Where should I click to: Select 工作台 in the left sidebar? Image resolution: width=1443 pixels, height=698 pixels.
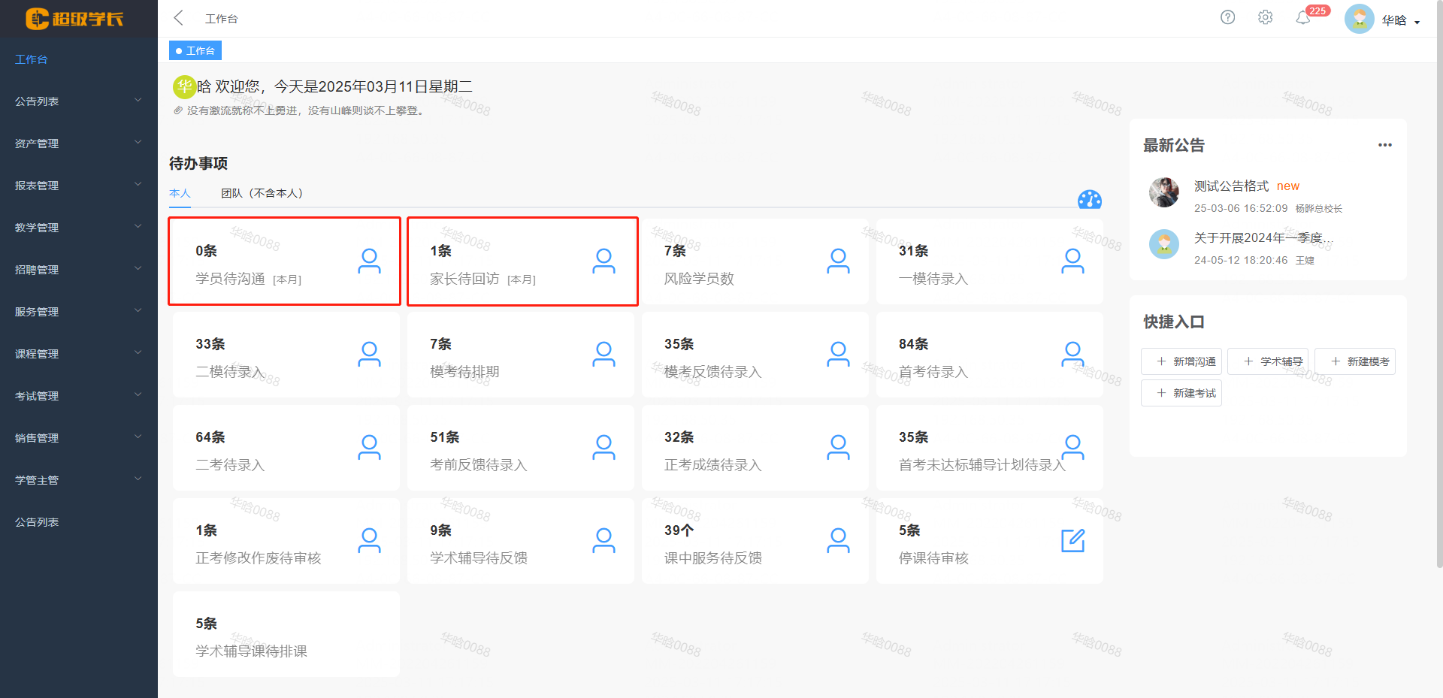pyautogui.click(x=31, y=59)
